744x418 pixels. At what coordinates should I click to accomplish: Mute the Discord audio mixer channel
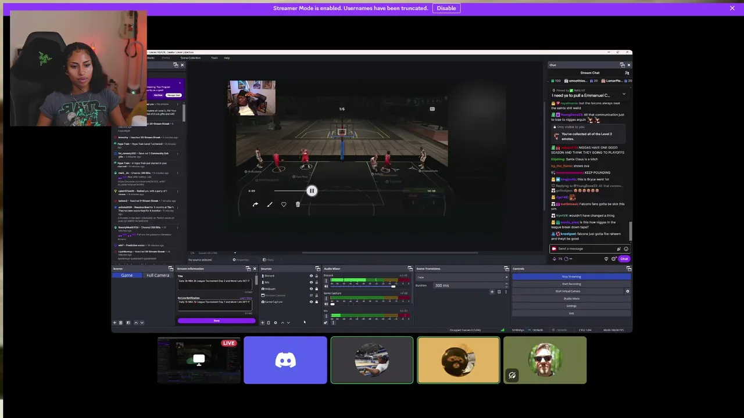tap(326, 286)
